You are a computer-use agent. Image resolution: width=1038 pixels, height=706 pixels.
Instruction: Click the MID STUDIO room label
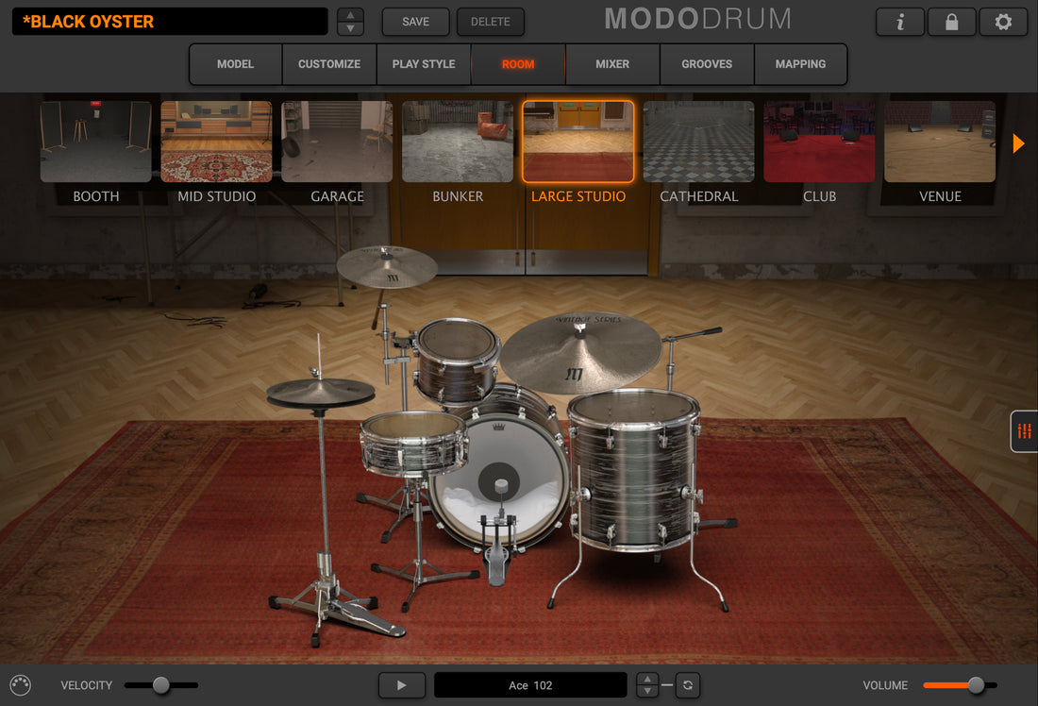point(216,196)
